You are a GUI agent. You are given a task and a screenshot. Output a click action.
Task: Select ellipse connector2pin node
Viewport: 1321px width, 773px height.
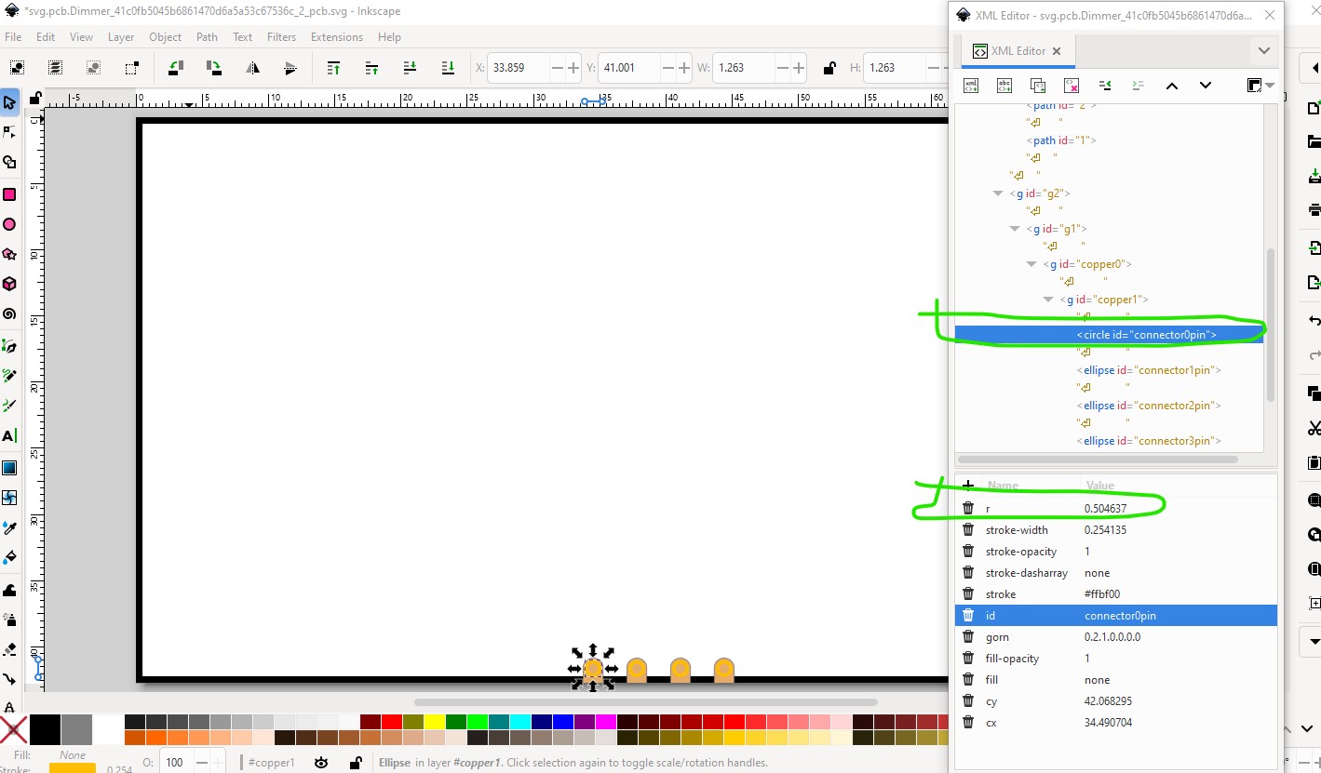[1149, 406]
